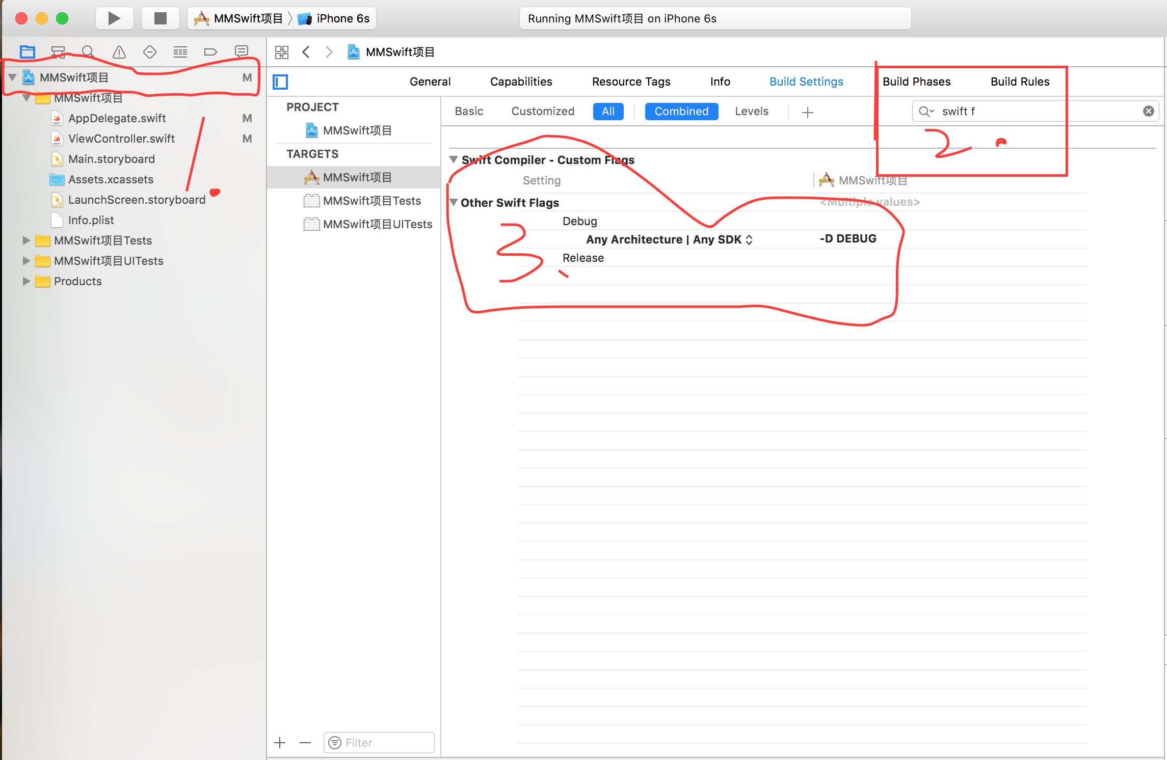This screenshot has height=760, width=1167.
Task: Expand the MMSwift项目Tests folder
Action: click(x=26, y=240)
